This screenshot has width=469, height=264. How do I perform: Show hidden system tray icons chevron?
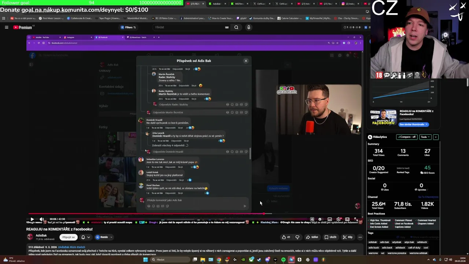(429, 260)
